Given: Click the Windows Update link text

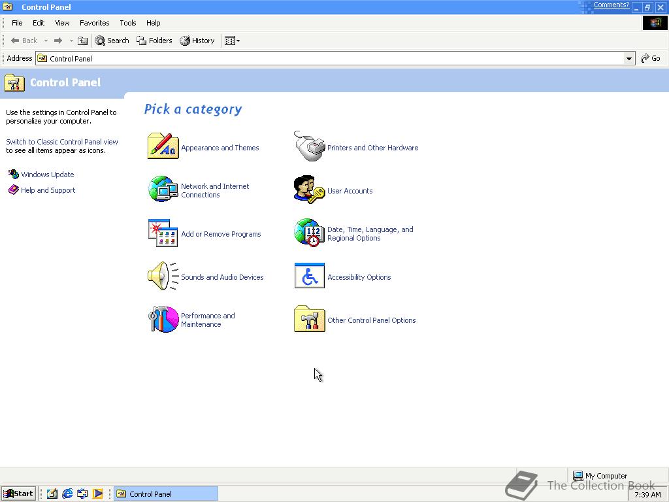Looking at the screenshot, I should pos(47,174).
